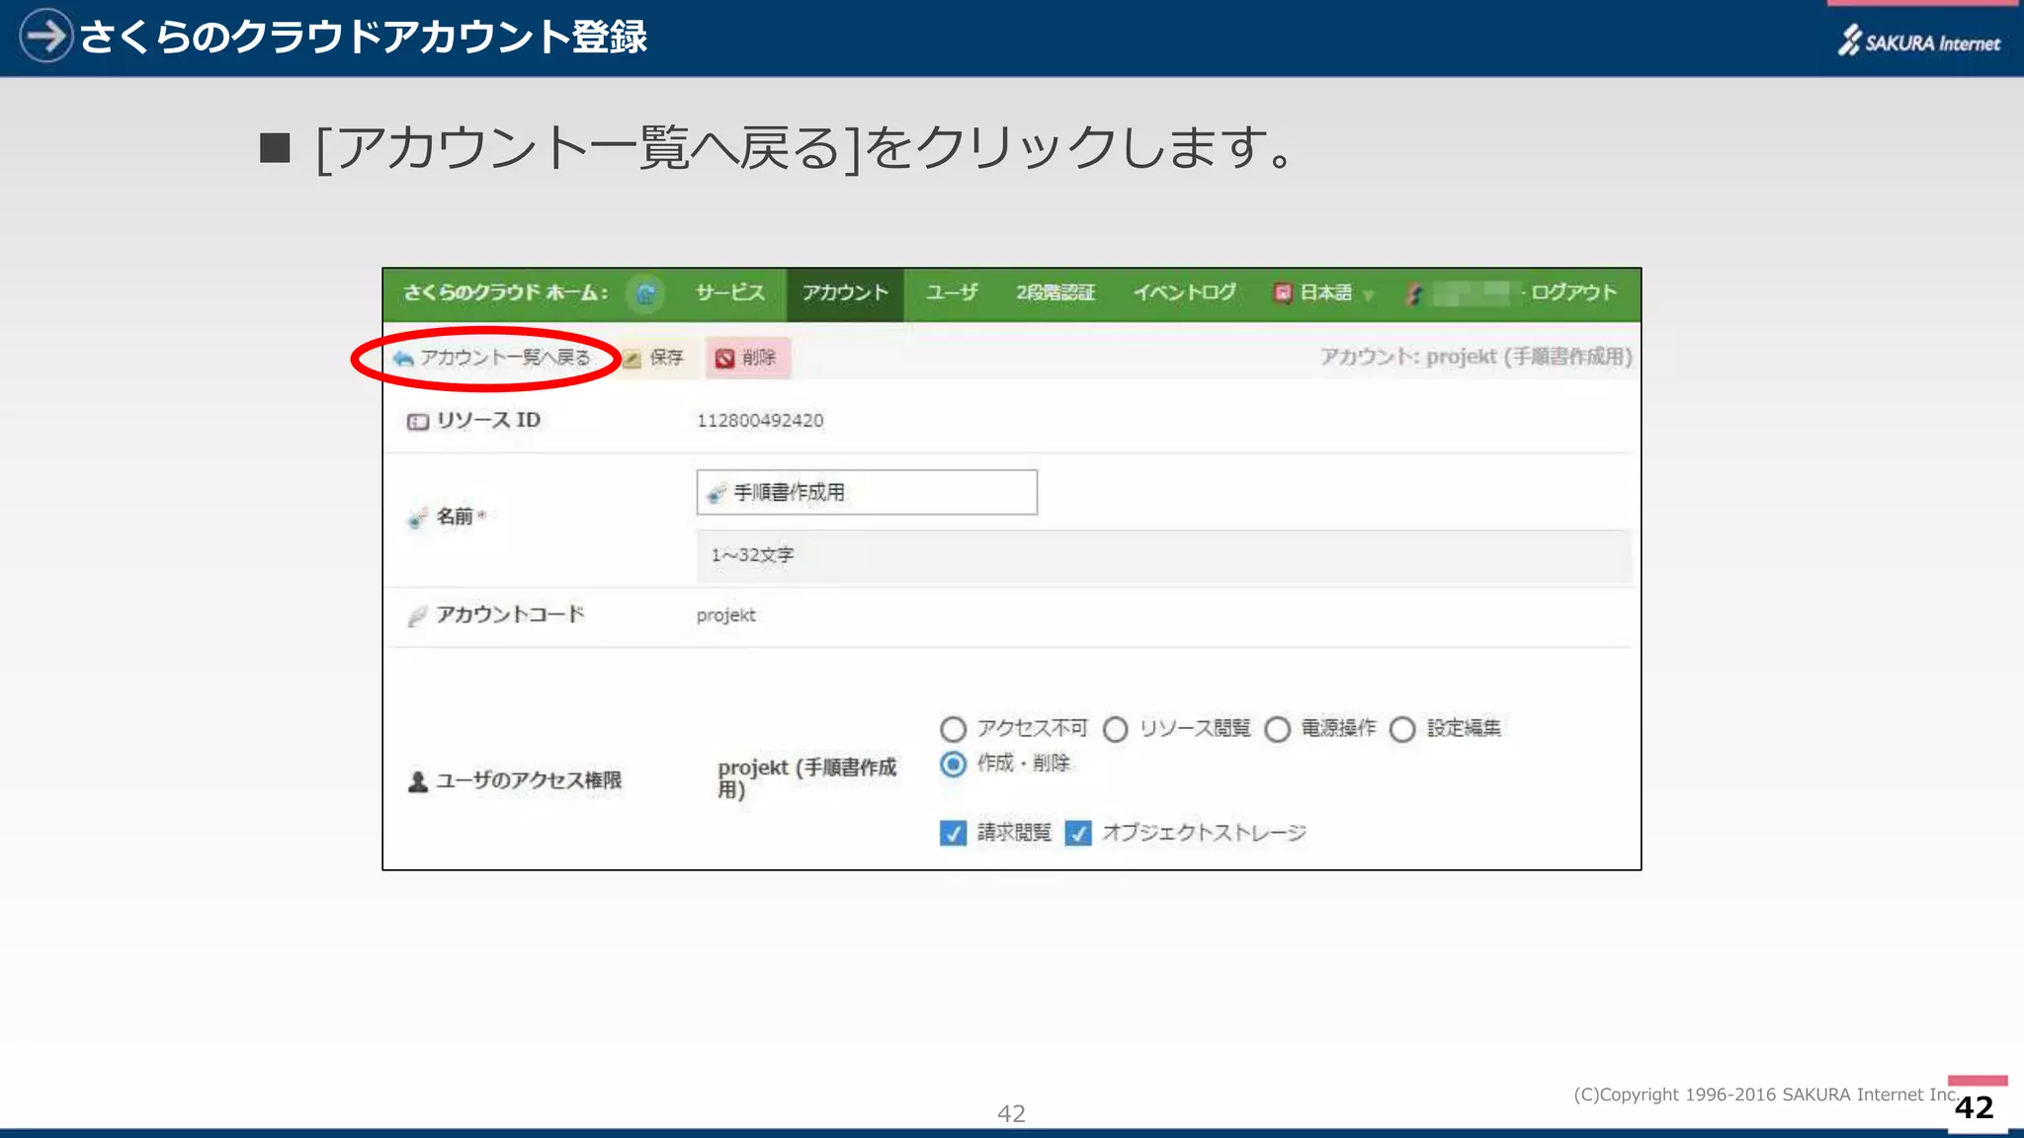Select the アカウント tab
Screen dimensions: 2024x1138
[845, 293]
